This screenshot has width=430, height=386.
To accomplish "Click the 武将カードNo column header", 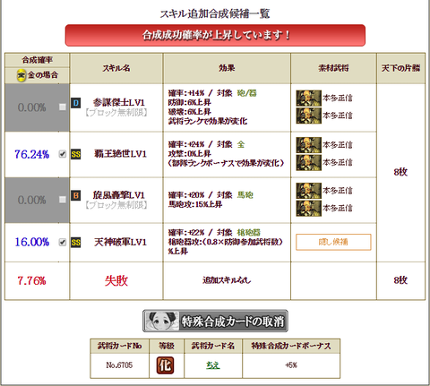I will pos(119,346).
